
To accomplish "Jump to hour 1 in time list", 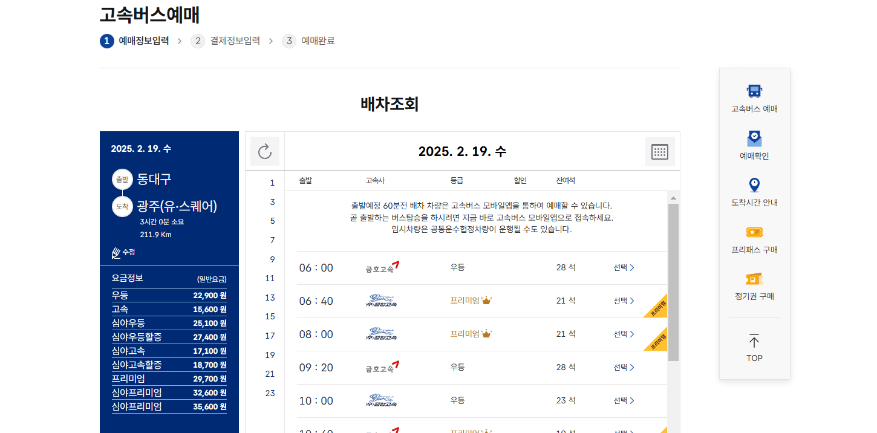I will [272, 183].
